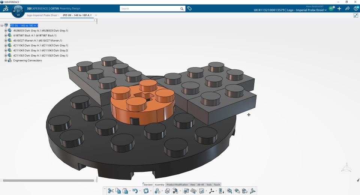Select Engineering Connections in the tree

[27, 60]
